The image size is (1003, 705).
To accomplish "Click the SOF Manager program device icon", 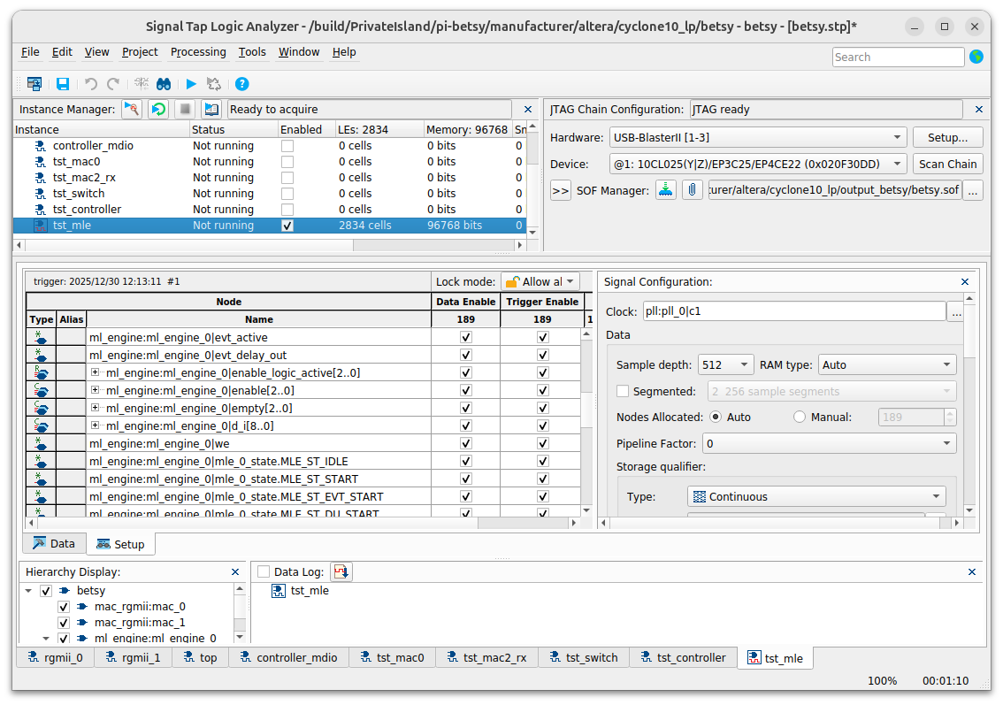I will [666, 190].
